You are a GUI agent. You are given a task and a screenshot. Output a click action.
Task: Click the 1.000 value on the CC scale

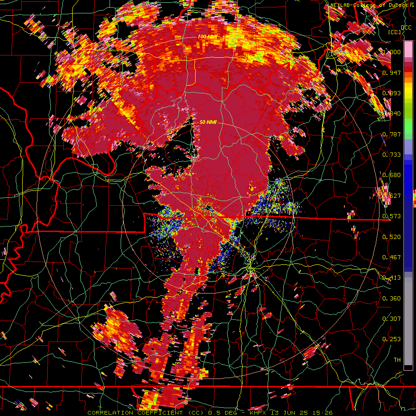[392, 52]
